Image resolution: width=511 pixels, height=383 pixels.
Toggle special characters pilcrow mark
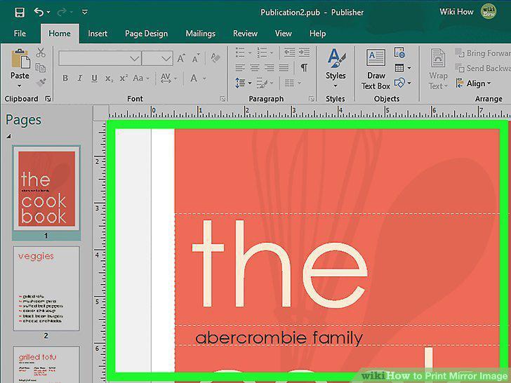(304, 68)
